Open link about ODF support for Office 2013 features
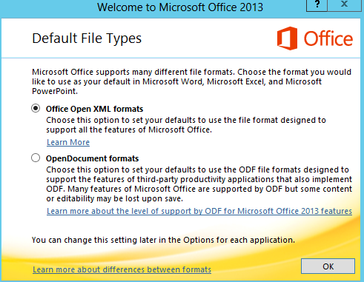 pyautogui.click(x=199, y=211)
